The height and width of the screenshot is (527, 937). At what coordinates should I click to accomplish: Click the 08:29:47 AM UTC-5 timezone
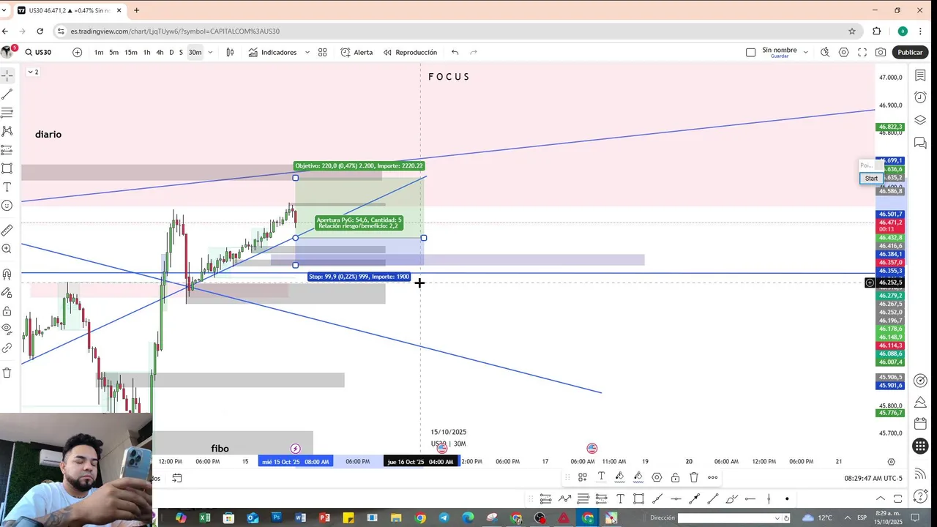pos(873,478)
